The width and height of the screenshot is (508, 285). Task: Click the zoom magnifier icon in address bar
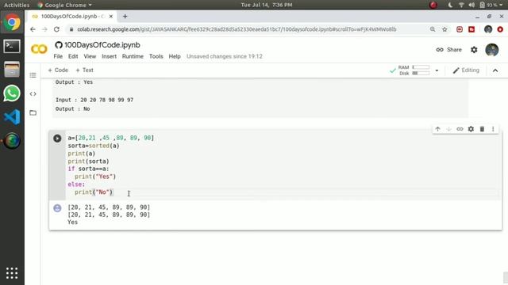coord(433,29)
